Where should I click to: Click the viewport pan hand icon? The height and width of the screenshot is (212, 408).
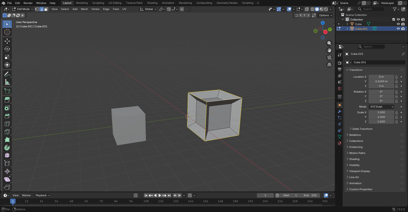pos(329,50)
